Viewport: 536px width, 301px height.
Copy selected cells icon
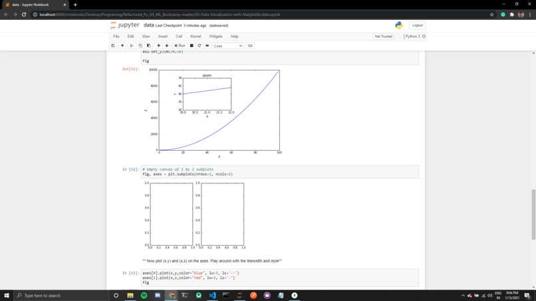coord(140,46)
